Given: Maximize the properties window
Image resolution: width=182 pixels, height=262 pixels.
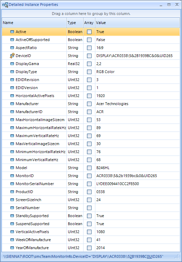Looking at the screenshot, I should 169,5.
